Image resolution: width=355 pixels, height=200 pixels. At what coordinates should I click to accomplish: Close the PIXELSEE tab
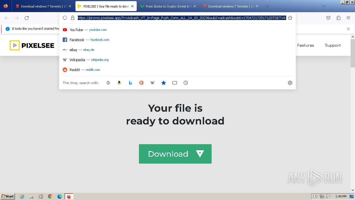pos(132,6)
